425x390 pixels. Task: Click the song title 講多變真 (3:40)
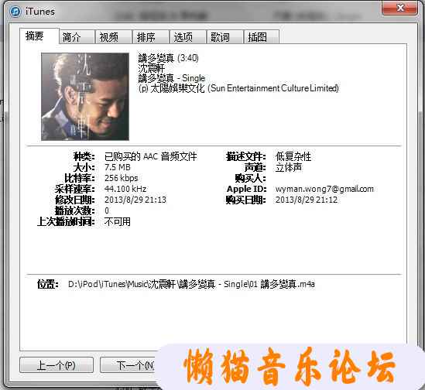(x=168, y=58)
